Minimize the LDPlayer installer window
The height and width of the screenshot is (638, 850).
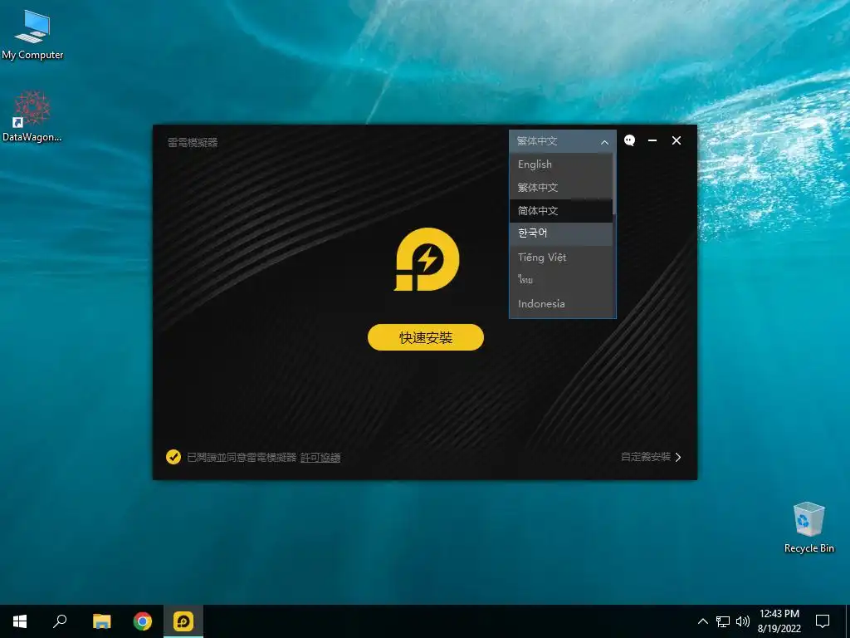[x=652, y=140]
